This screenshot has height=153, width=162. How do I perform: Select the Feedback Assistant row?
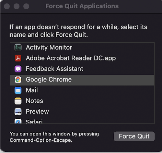coord(82,69)
